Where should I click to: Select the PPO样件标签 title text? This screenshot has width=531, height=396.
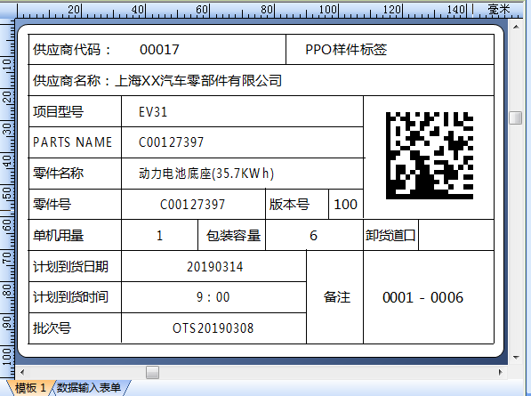coord(346,50)
